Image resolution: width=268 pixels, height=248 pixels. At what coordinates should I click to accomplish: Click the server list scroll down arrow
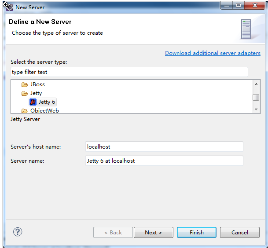click(256, 109)
